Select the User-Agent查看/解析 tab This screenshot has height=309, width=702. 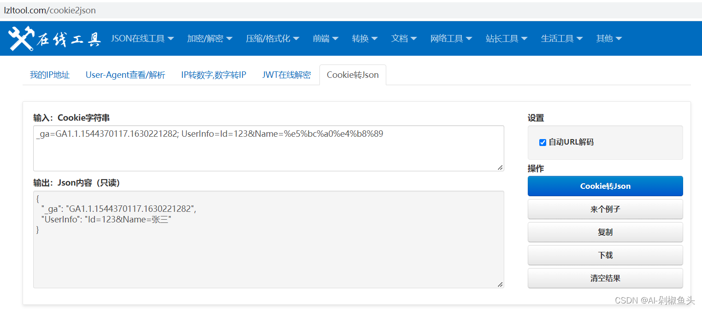click(125, 75)
